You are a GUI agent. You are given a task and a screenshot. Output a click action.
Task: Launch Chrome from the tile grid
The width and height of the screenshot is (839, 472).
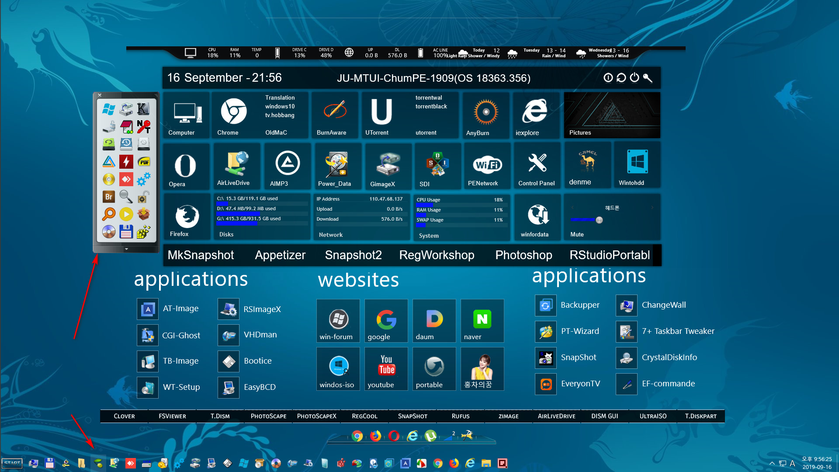tap(233, 116)
